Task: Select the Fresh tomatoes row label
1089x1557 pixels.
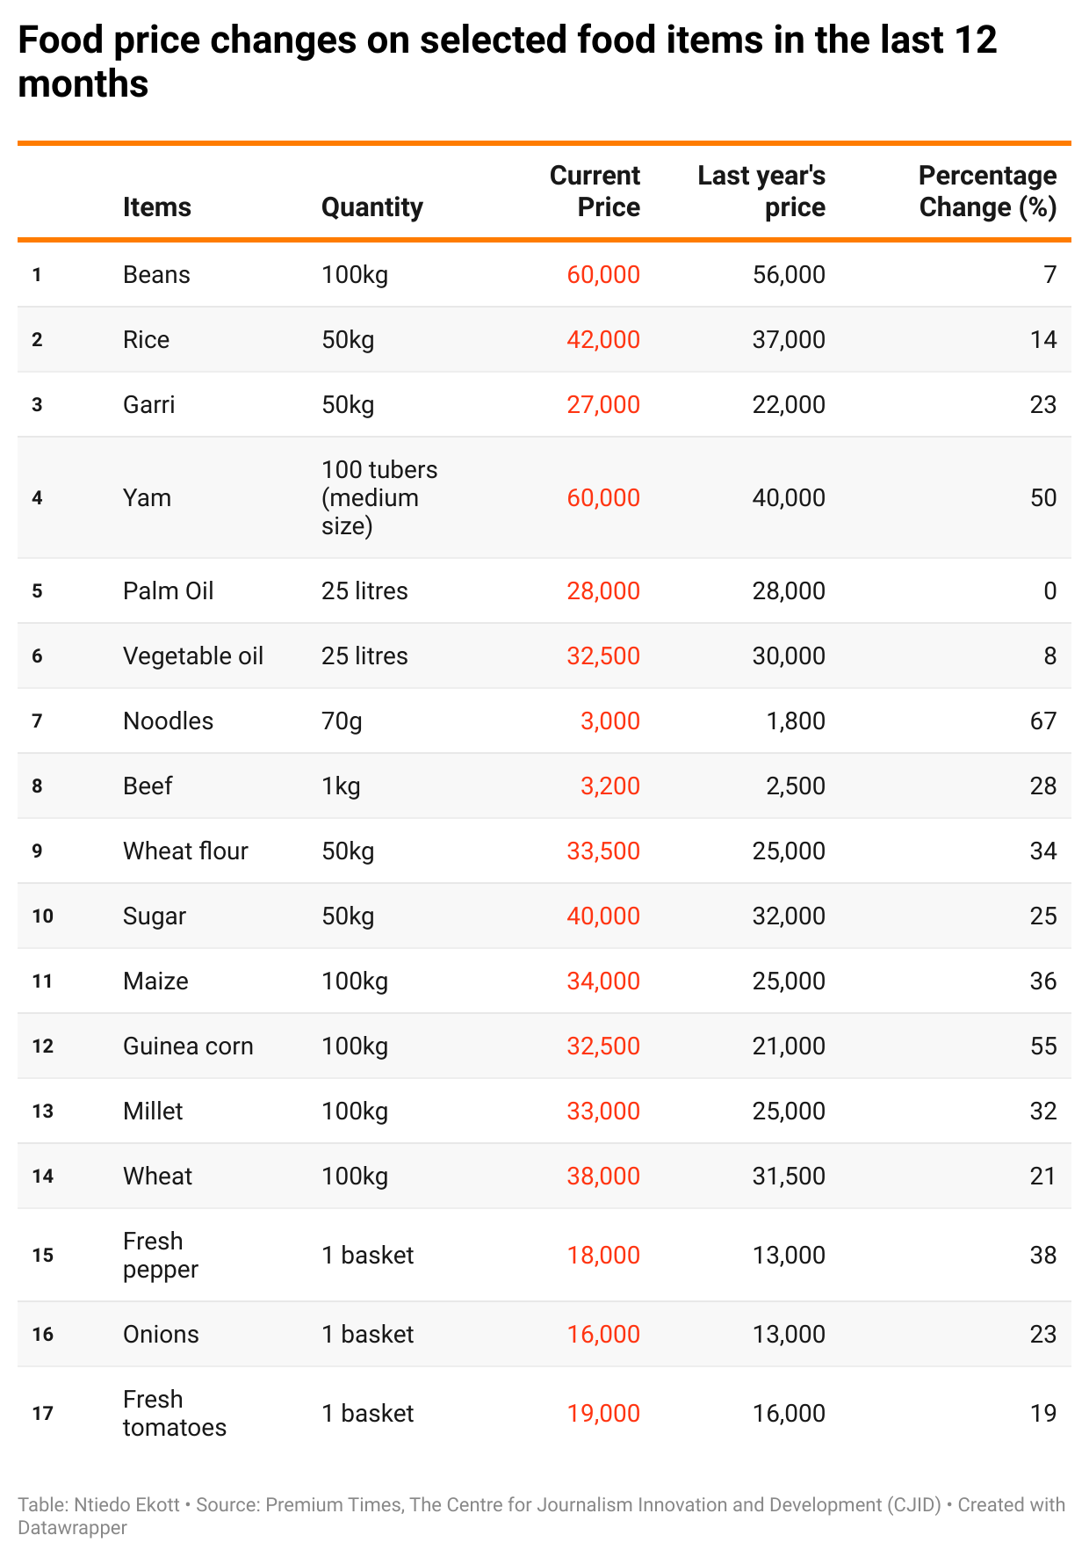Action: coord(174,1414)
